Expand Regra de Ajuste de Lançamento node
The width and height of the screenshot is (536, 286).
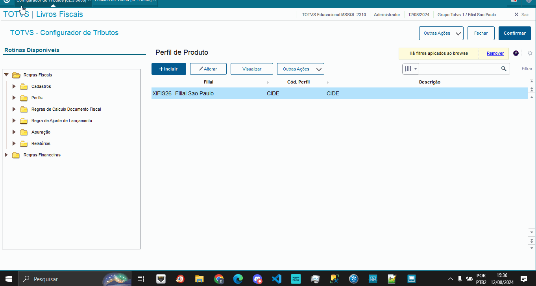pyautogui.click(x=14, y=121)
